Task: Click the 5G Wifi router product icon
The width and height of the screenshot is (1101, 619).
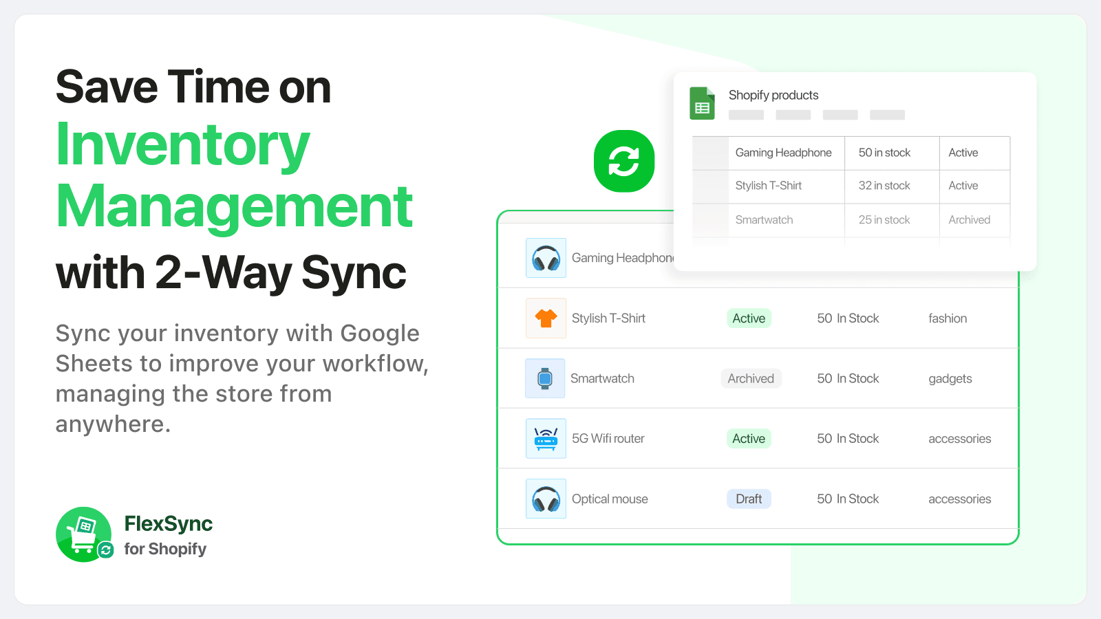Action: (546, 438)
